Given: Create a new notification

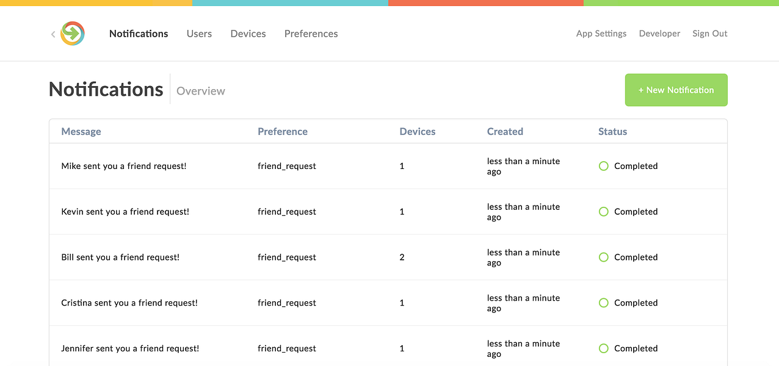Looking at the screenshot, I should pyautogui.click(x=676, y=90).
